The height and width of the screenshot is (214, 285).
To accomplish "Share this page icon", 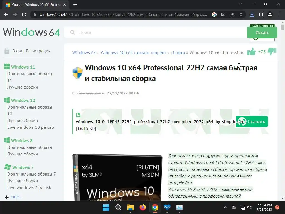I will [x=232, y=14].
